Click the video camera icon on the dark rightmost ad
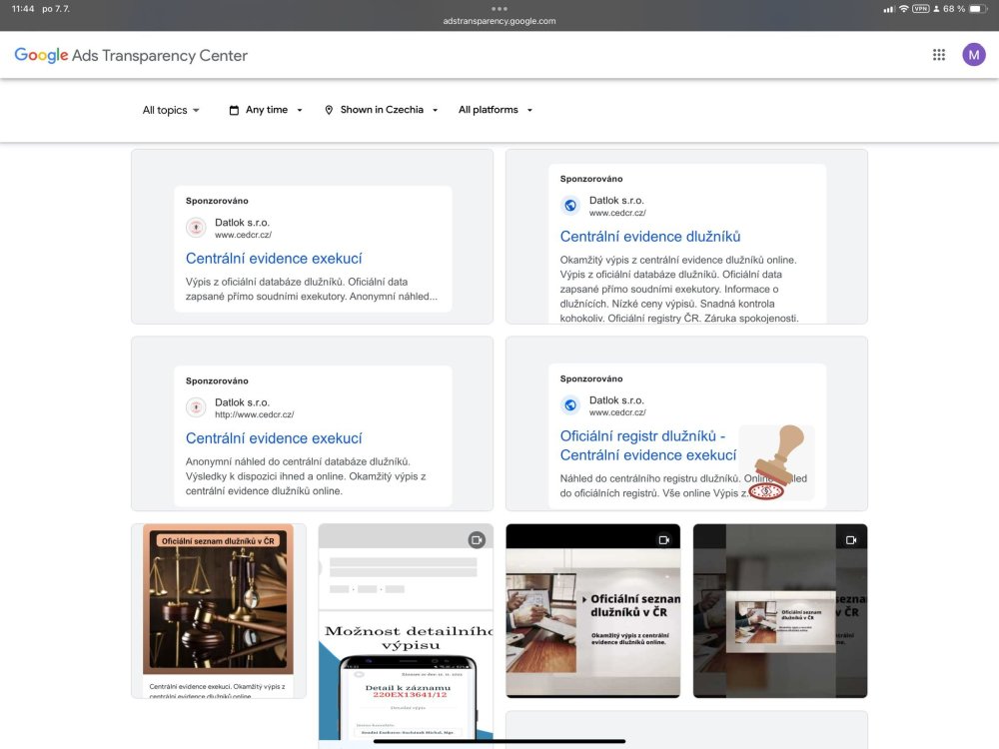The image size is (999, 749). [x=851, y=540]
